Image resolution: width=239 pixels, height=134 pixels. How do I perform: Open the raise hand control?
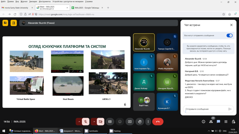(x=140, y=122)
